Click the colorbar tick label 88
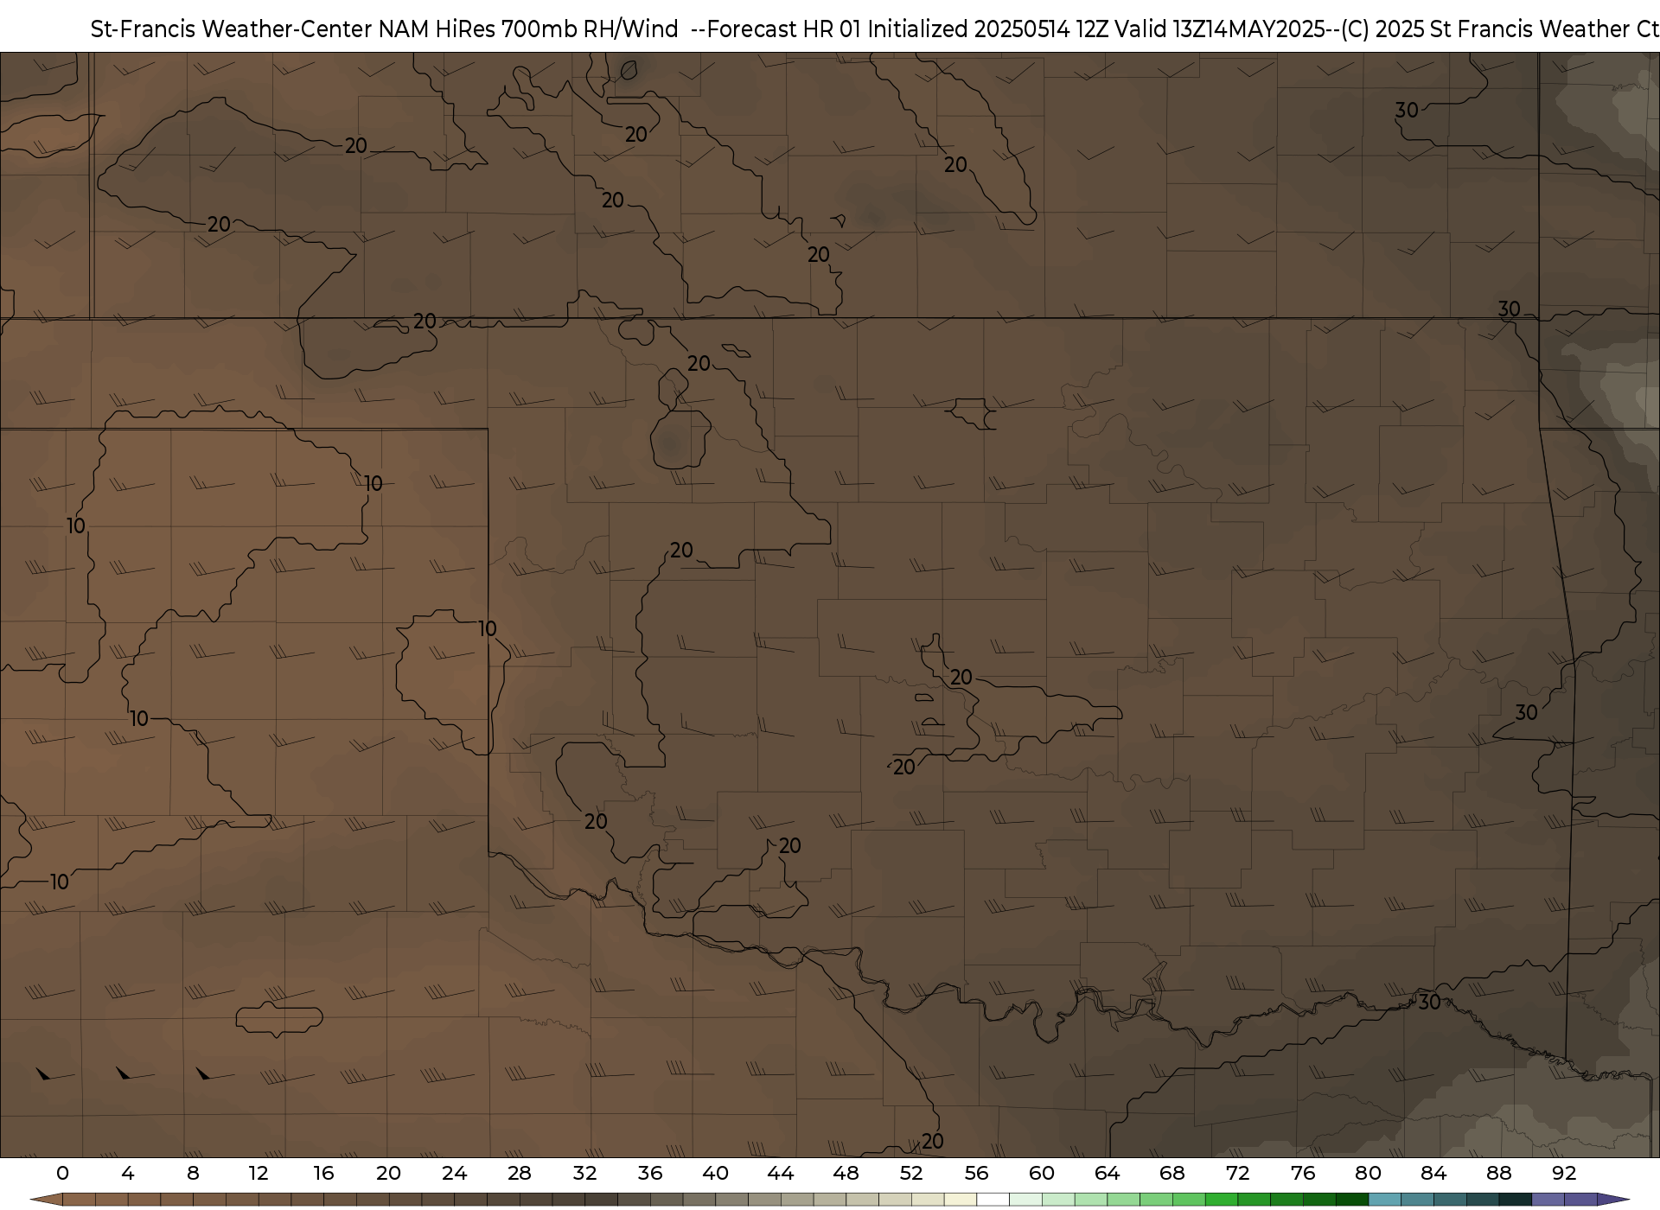The image size is (1660, 1210). point(1498,1174)
